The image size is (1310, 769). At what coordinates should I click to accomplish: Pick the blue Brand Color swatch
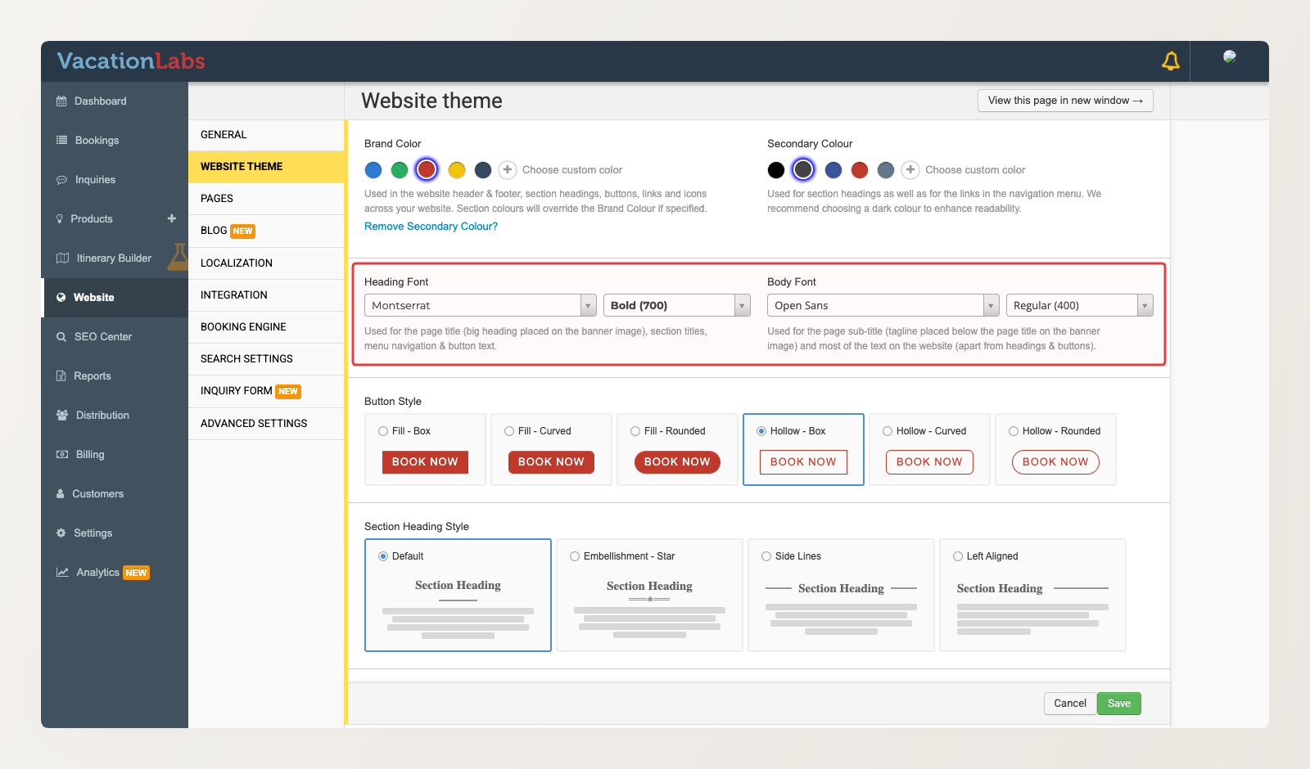click(x=373, y=169)
